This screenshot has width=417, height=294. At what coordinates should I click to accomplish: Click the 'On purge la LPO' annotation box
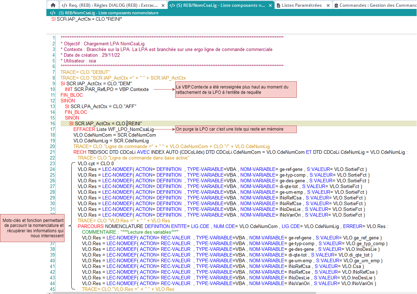235,129
